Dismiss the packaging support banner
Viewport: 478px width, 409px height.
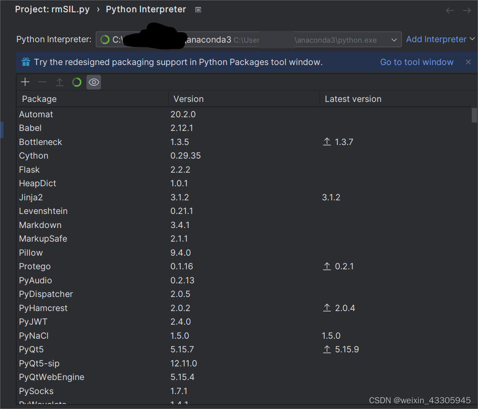(x=468, y=62)
